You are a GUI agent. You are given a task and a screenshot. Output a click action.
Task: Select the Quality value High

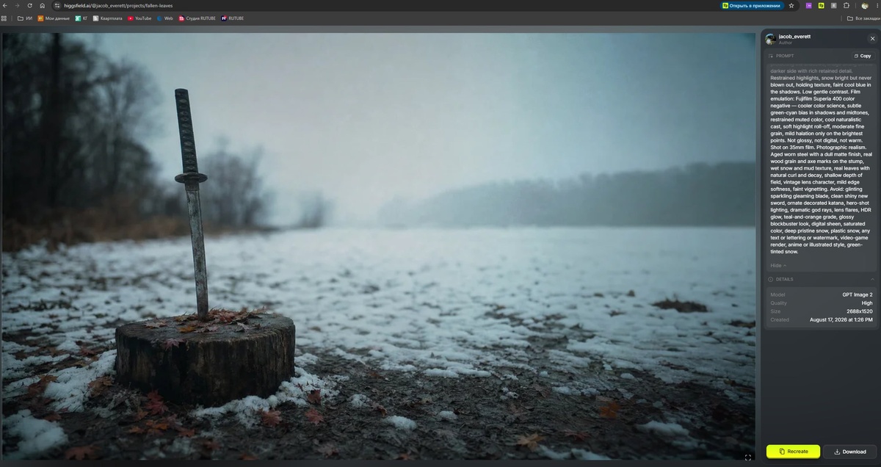coord(867,303)
